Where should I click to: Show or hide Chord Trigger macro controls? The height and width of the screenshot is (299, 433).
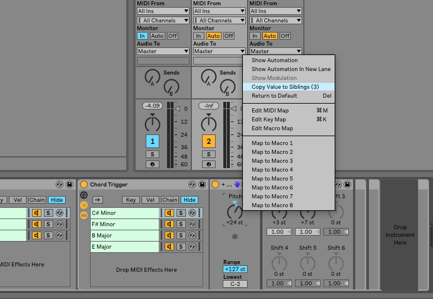[x=84, y=195]
